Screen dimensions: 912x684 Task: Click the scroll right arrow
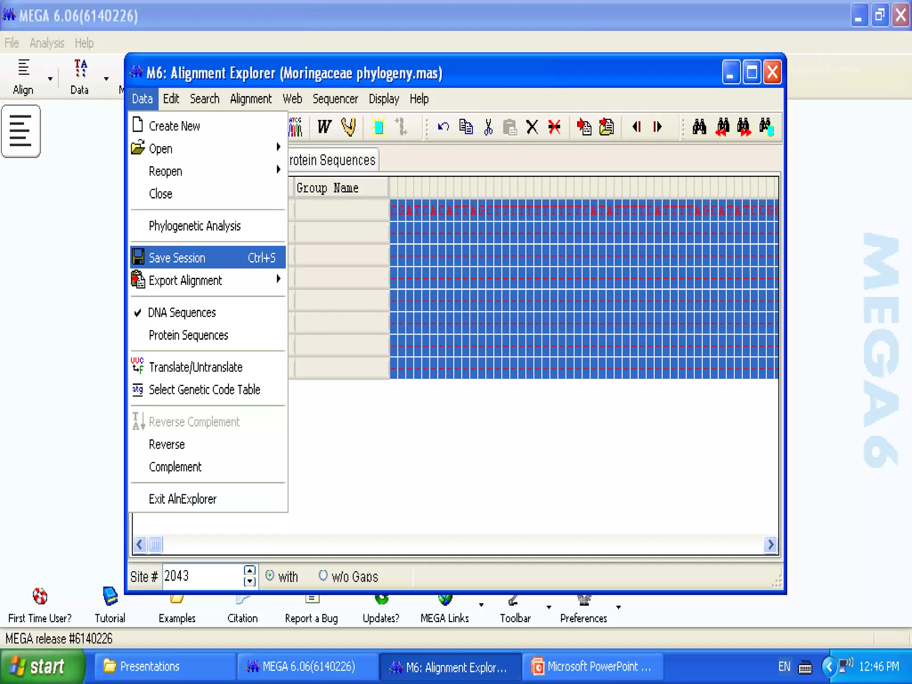click(770, 544)
